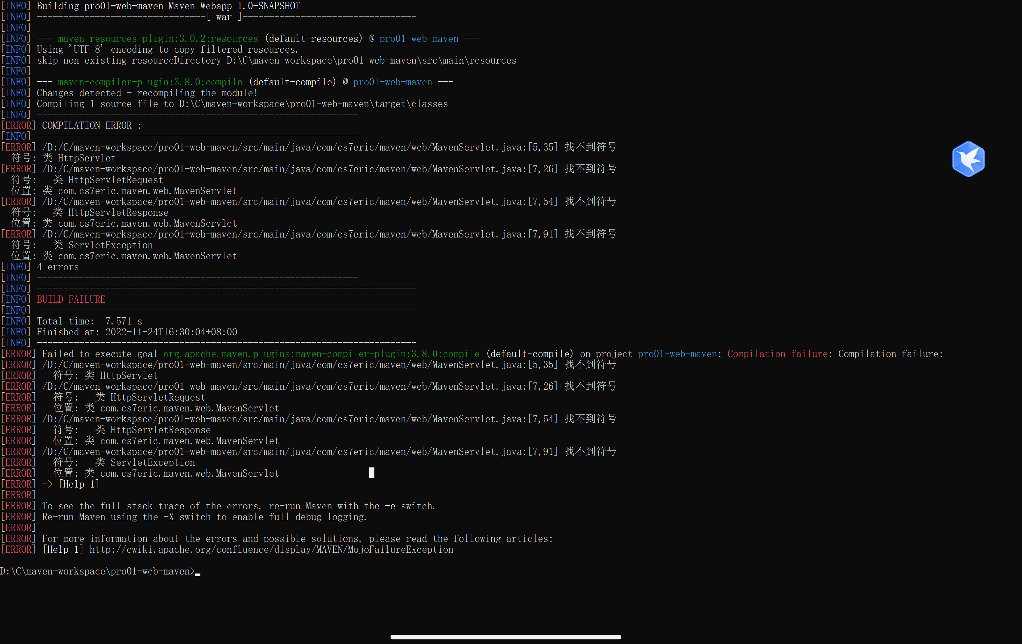Click the "Total time: 7.571 s" line
This screenshot has height=644, width=1022.
point(89,321)
